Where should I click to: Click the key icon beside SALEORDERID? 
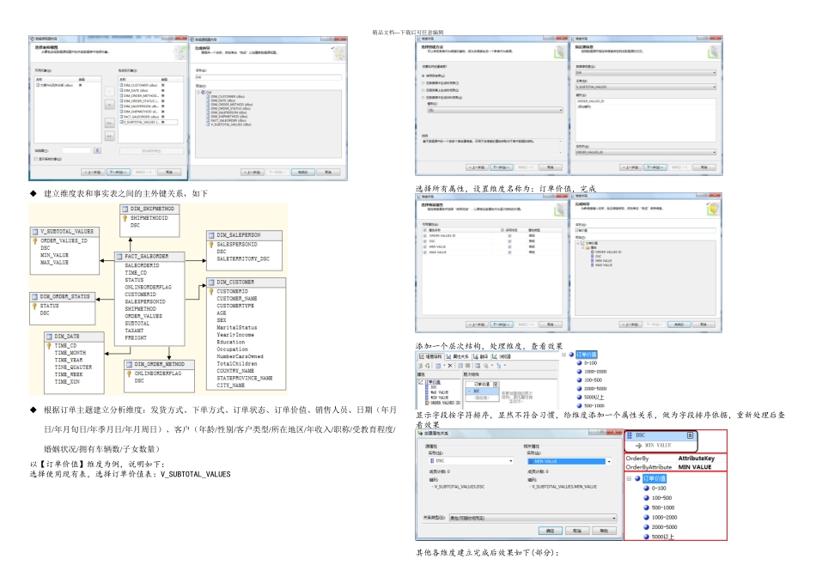[x=120, y=266]
